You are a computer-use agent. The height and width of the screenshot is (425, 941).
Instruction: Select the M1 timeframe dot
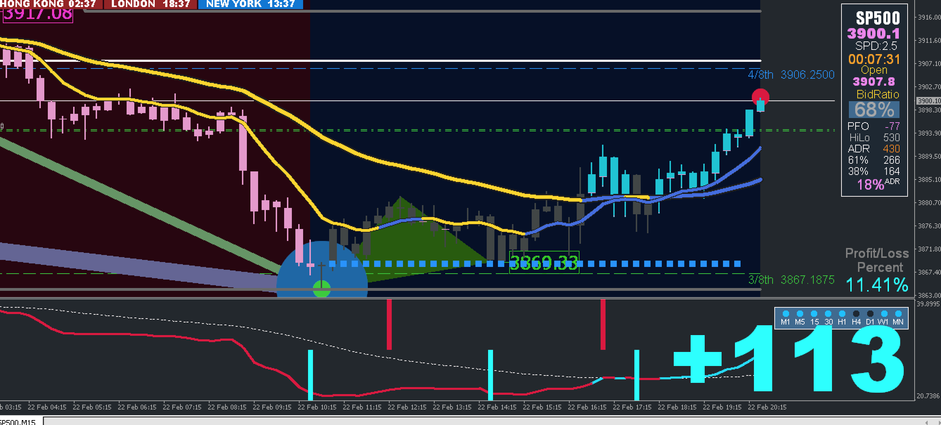786,313
